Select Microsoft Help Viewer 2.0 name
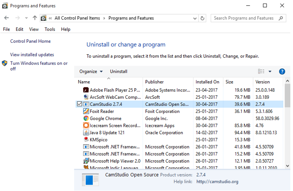 click(115, 161)
